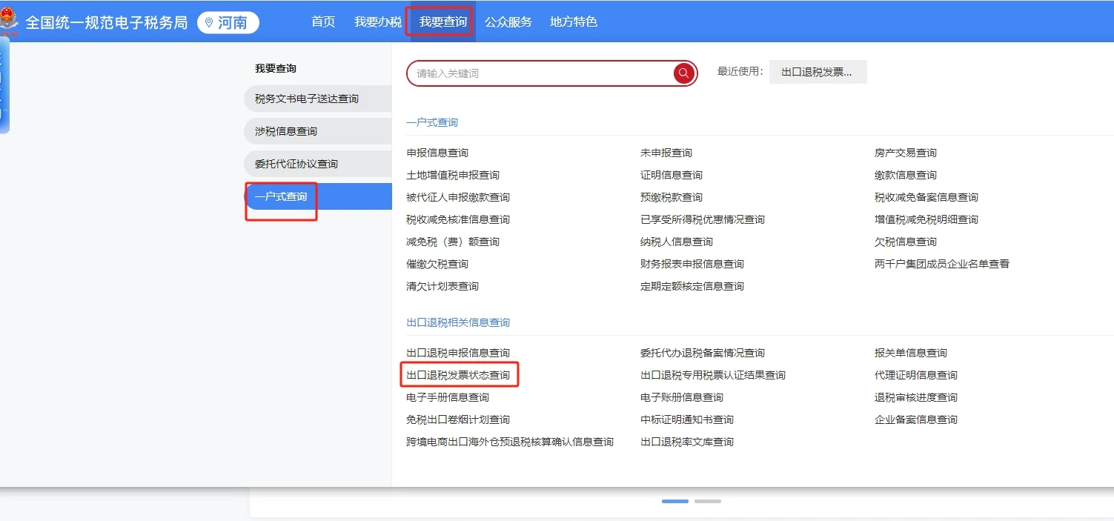Open the 出口退税率文库查询 link

pyautogui.click(x=686, y=442)
